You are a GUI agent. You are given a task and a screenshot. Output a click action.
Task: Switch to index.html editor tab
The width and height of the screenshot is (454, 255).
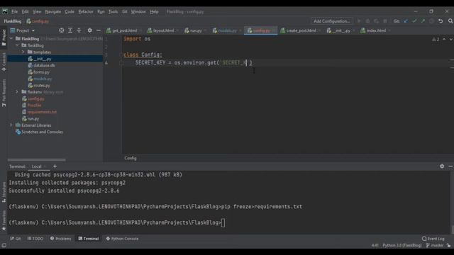(x=375, y=30)
